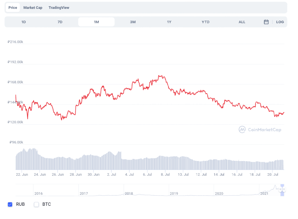
Task: Select the 1Y range button
Action: coord(169,22)
